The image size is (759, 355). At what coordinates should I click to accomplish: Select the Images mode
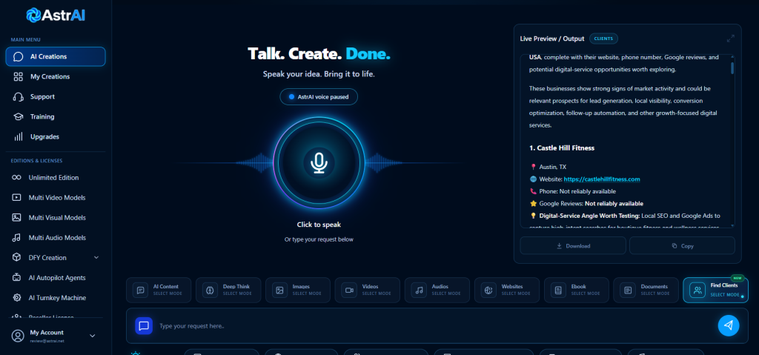298,290
